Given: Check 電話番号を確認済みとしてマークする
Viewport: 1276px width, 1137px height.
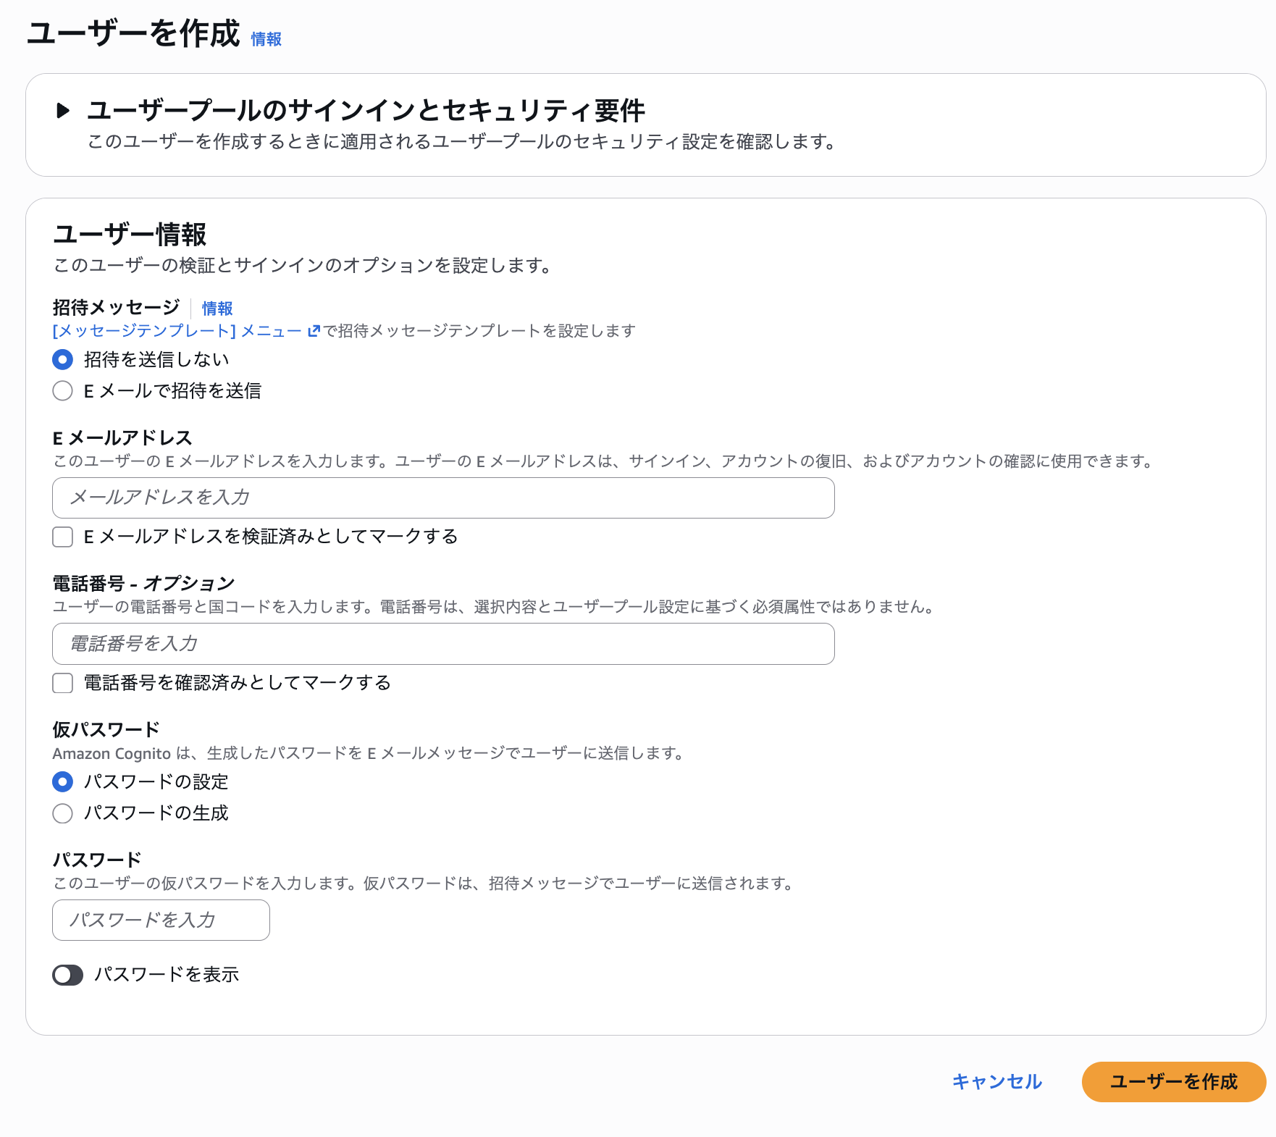Looking at the screenshot, I should click(63, 683).
